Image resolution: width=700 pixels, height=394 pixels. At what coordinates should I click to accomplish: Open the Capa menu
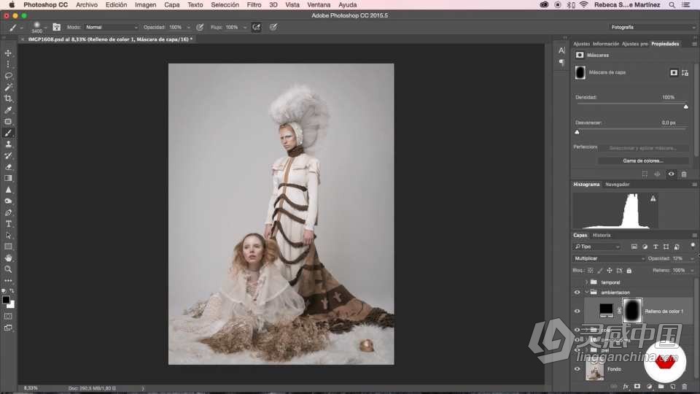pyautogui.click(x=171, y=5)
